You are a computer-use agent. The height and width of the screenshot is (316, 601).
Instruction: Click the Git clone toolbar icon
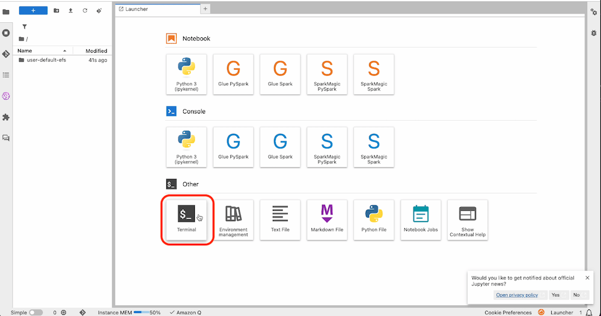click(x=99, y=11)
